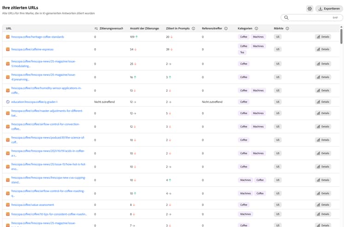The width and height of the screenshot is (346, 227).
Task: Click the Nicht zutreffend Referenztreffer cell
Action: tap(212, 102)
